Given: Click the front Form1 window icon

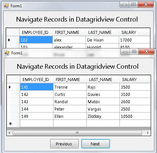Looking at the screenshot, I should 7,53.
